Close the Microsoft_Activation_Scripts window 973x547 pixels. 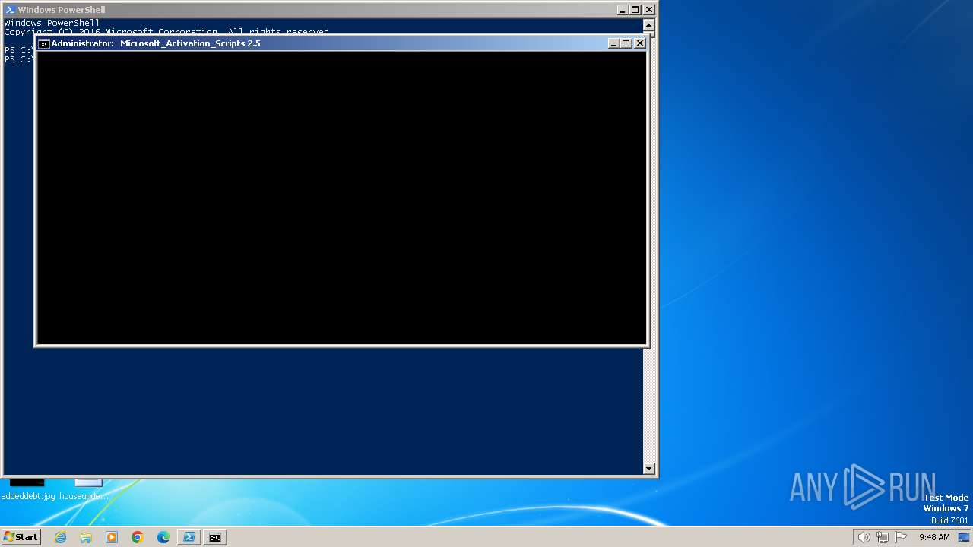click(x=640, y=43)
